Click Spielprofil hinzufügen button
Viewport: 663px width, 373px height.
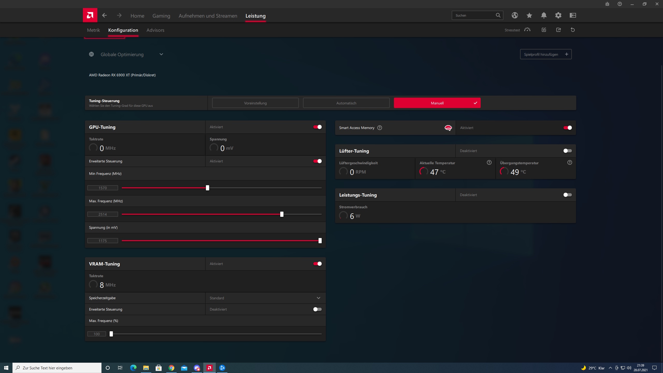tap(545, 54)
